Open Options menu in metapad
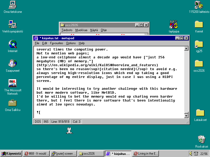This screenshot has width=210, height=157. coord(71,43)
